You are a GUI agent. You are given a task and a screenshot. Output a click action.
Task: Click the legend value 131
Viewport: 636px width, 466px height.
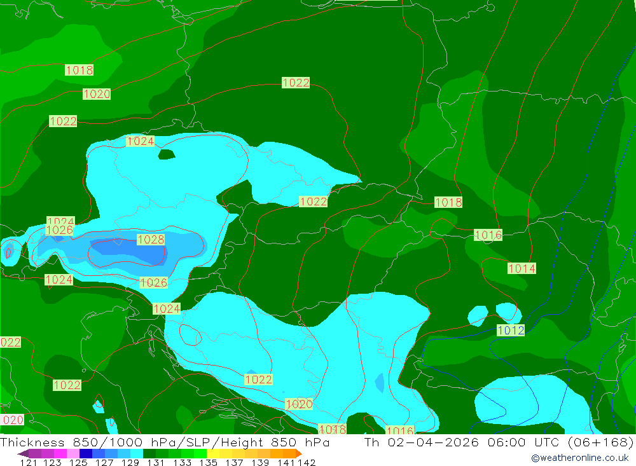156,462
